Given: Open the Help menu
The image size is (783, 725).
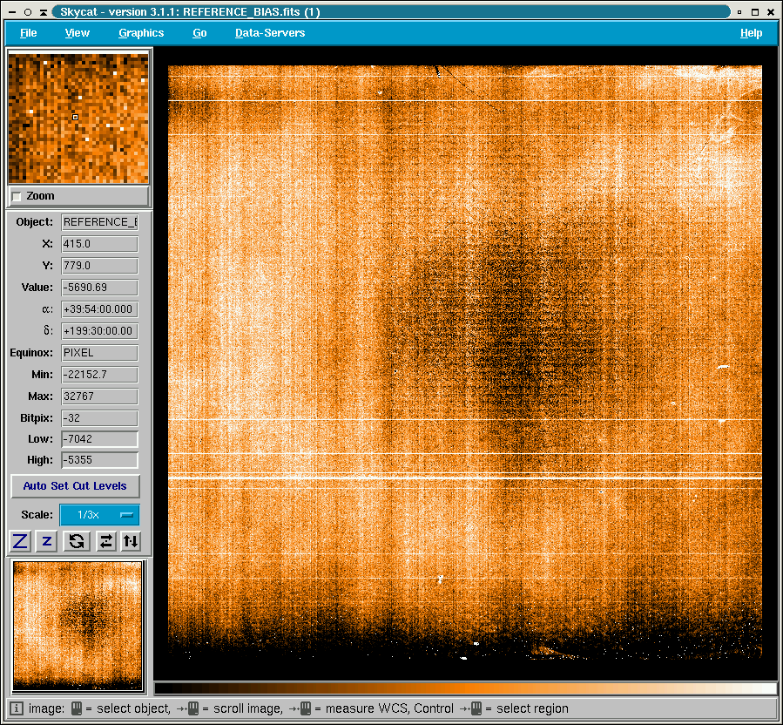Looking at the screenshot, I should [751, 33].
